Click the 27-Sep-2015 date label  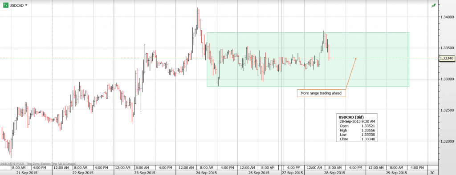[x=292, y=173]
